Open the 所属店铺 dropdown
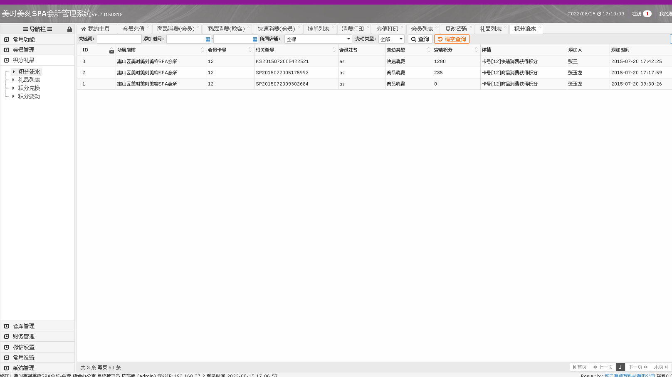Screen dimensions: 672x377 348,39
